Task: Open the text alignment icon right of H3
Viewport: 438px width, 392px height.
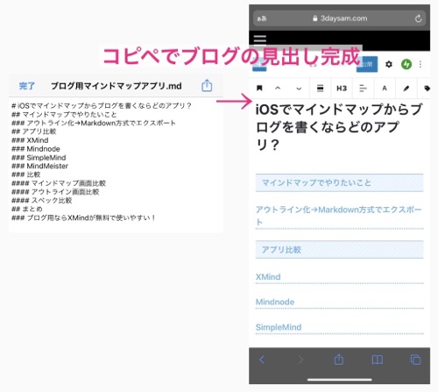Action: point(363,88)
